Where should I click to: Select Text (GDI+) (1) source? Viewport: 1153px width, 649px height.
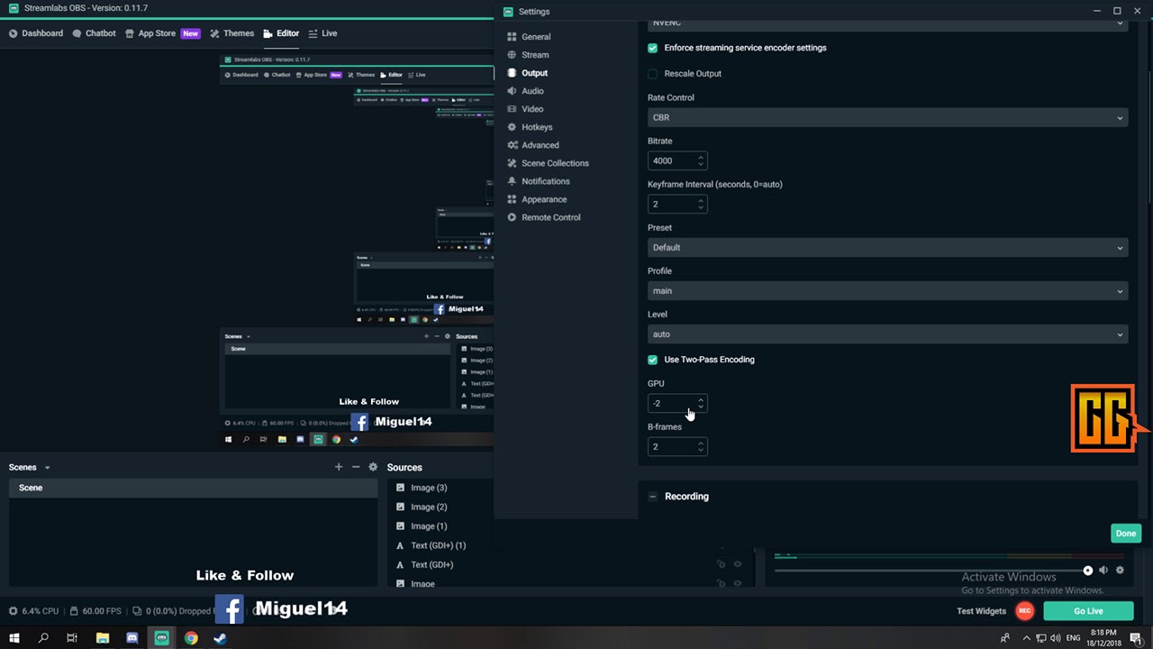440,545
